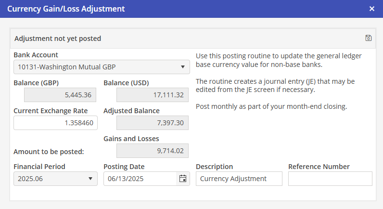
Task: Click the 'Adjustment not yet posted' header
Action: pyautogui.click(x=58, y=38)
